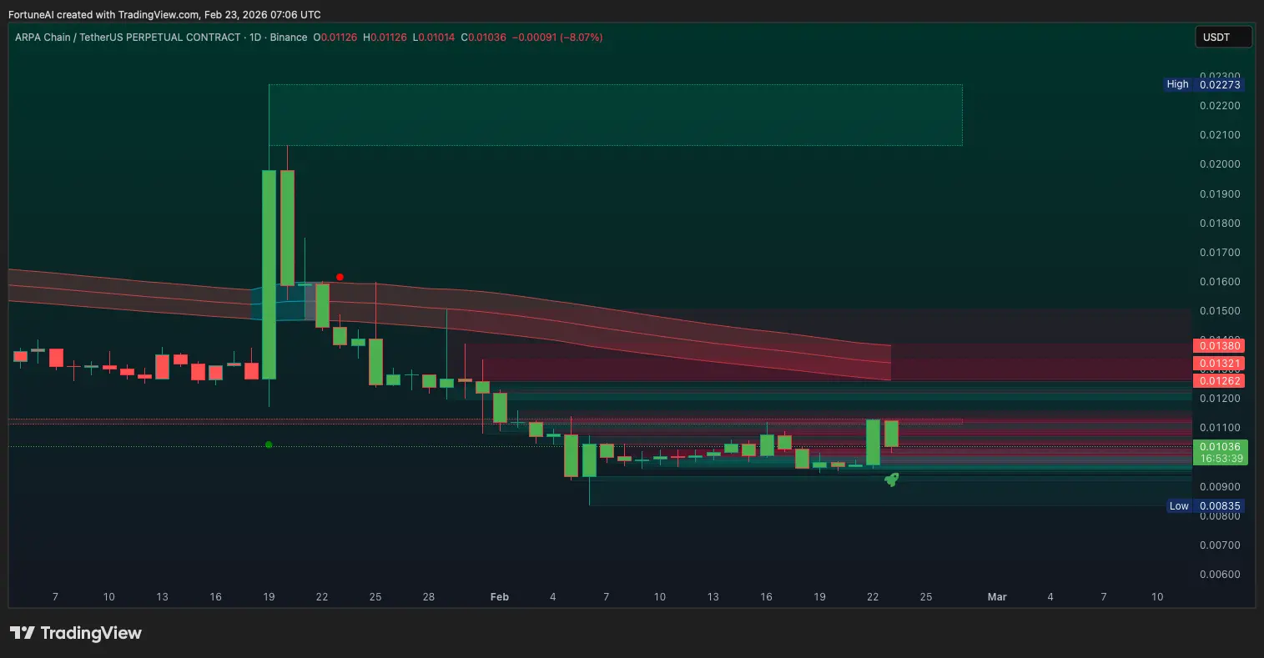Image resolution: width=1264 pixels, height=658 pixels.
Task: Select the red dot signal marker
Action: 340,277
